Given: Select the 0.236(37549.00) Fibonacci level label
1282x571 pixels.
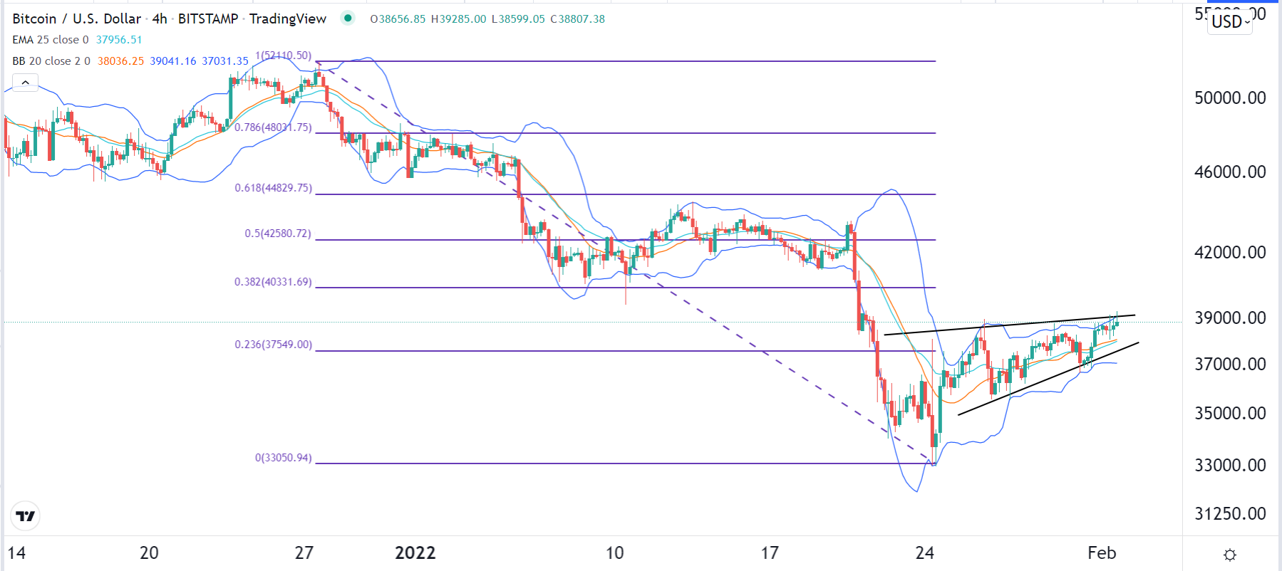Looking at the screenshot, I should point(274,345).
